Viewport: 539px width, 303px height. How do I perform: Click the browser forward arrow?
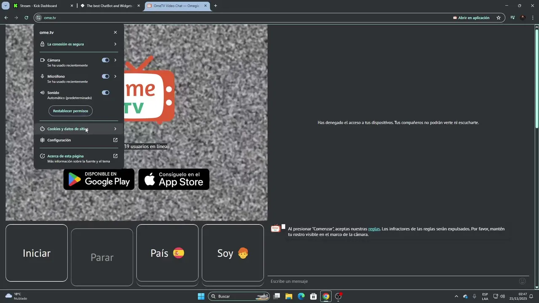pos(16,18)
